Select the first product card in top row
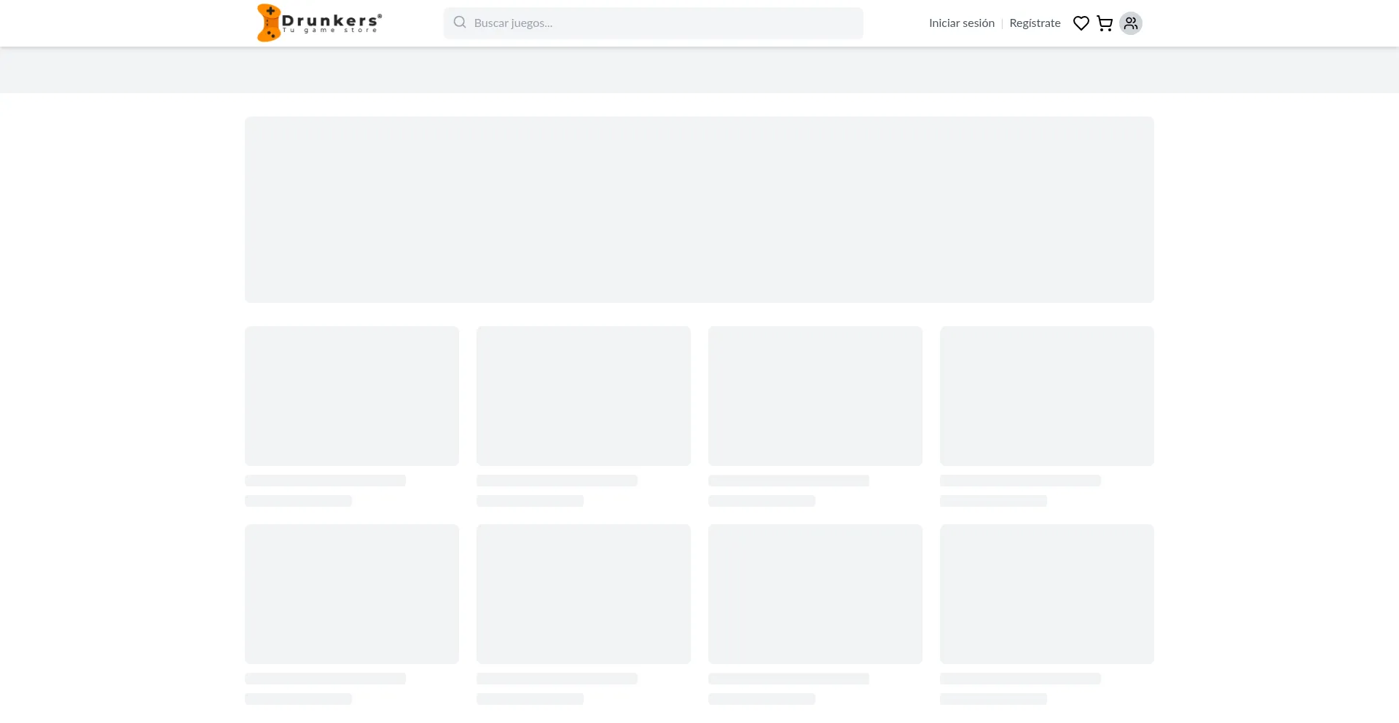 pyautogui.click(x=352, y=396)
